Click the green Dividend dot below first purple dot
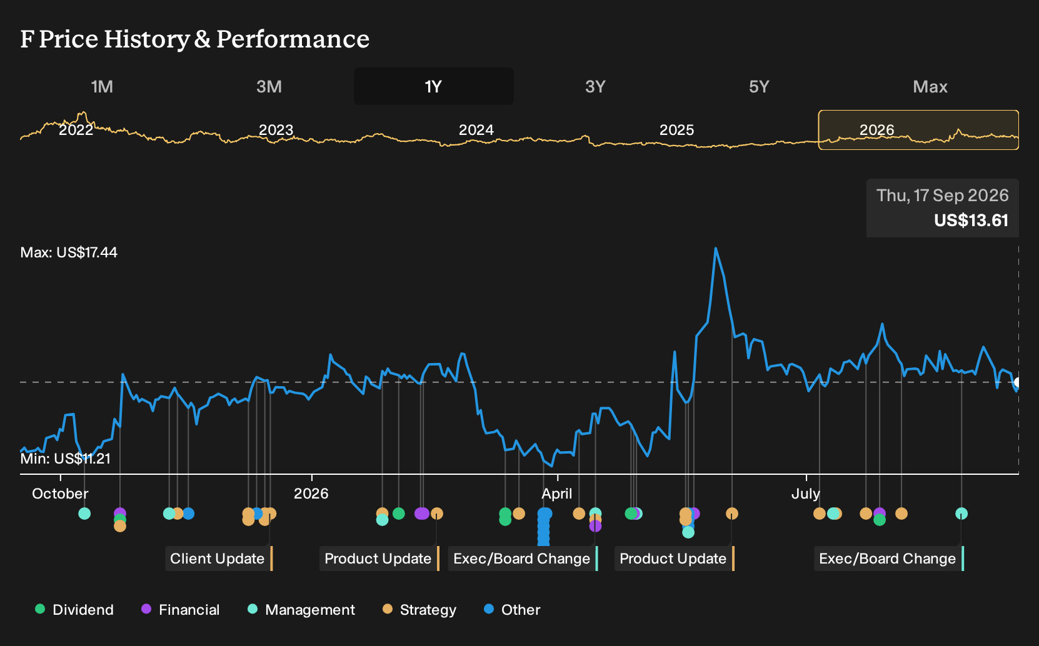 pyautogui.click(x=120, y=520)
